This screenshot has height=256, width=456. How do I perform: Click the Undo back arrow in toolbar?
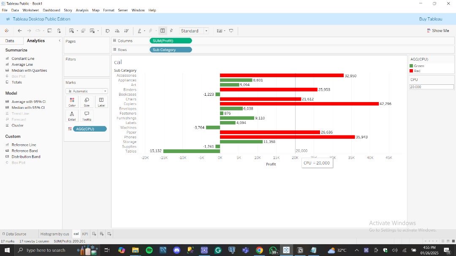(20, 30)
